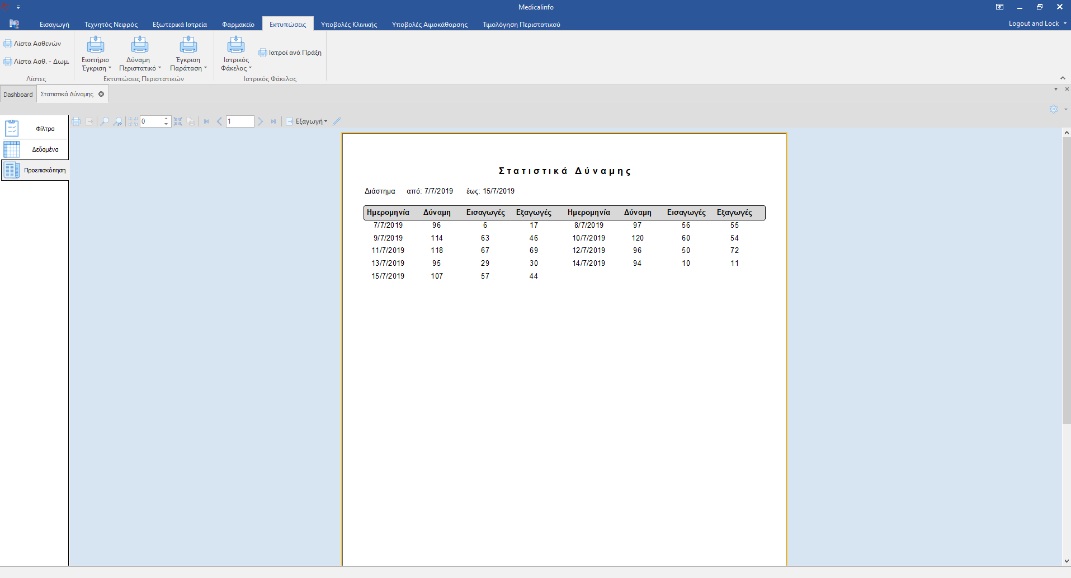Click the pencil edit icon beside Εξαγωγή

(x=337, y=121)
